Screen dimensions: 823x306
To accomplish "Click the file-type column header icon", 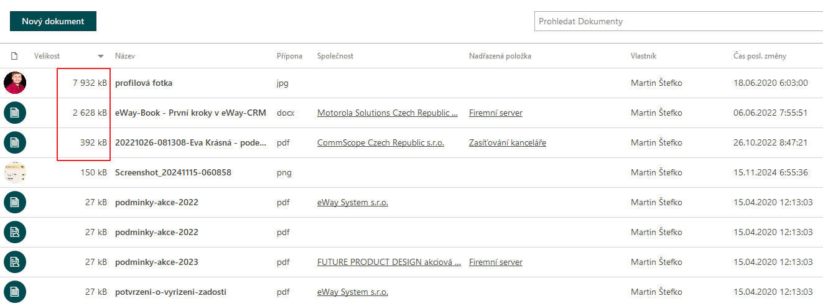I will 14,56.
